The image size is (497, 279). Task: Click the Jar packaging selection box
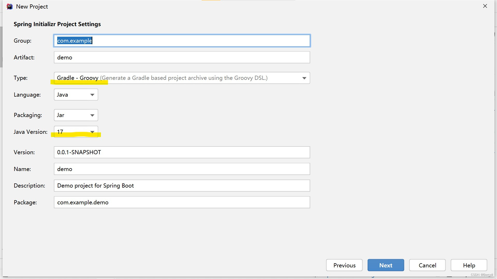[x=71, y=115]
